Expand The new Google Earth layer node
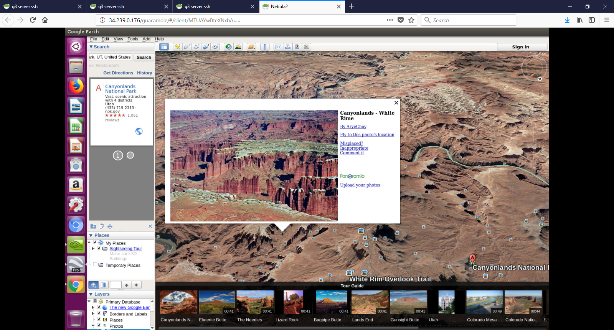The image size is (614, 330). 93,307
